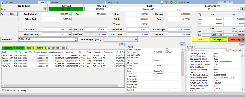Image resolution: width=245 pixels, height=97 pixels.
Task: Click the Margin field showing 10.0000000
Action: coord(179,14)
